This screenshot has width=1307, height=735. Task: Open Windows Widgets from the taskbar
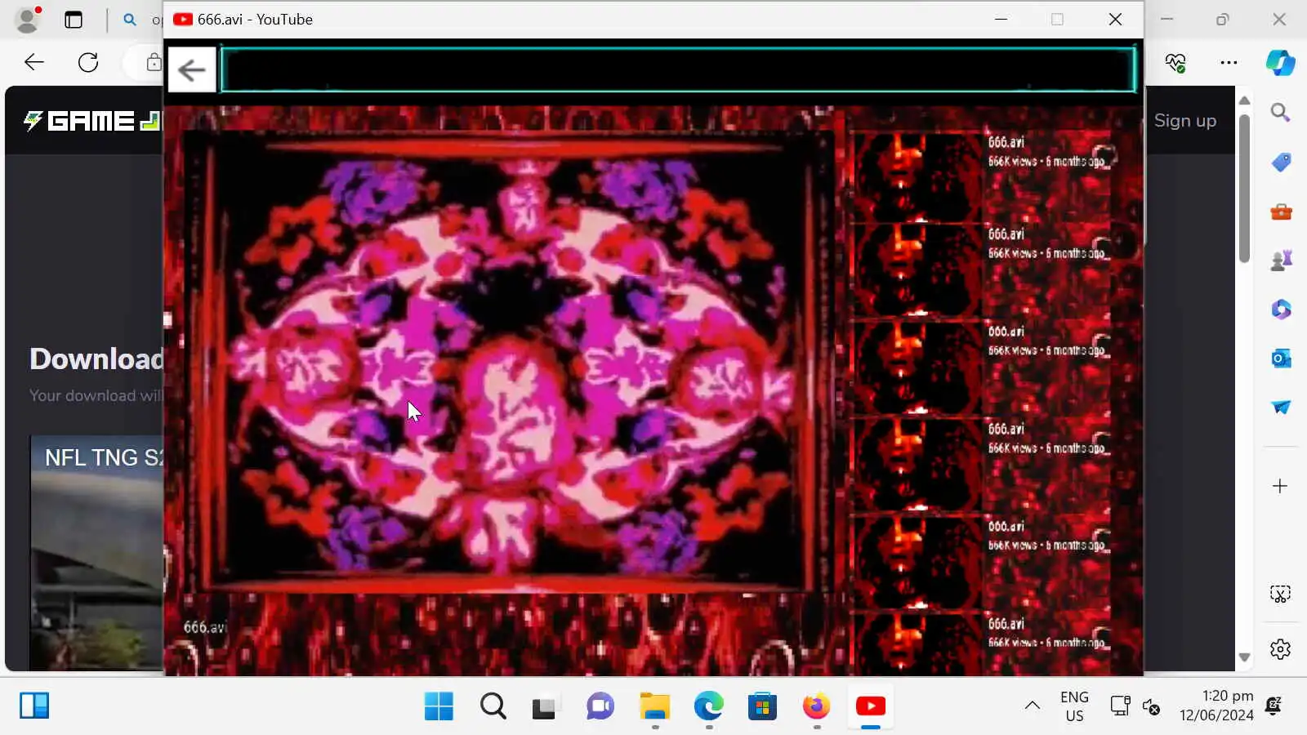coord(34,706)
